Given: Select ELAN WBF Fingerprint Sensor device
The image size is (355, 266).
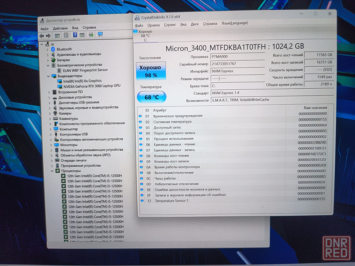Looking at the screenshot, I should (85, 70).
